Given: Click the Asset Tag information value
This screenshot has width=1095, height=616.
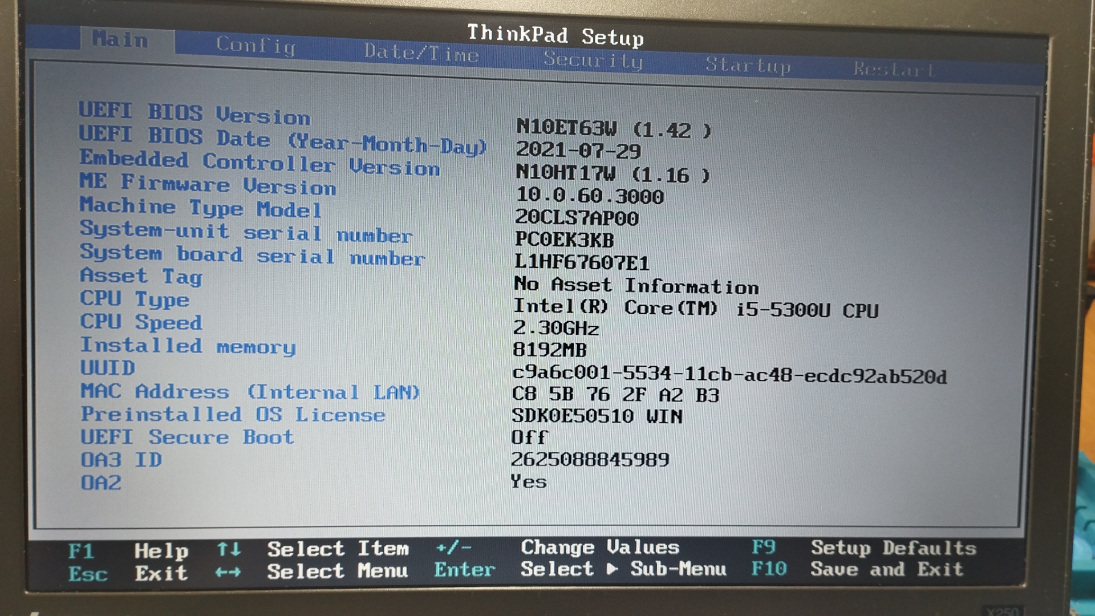Looking at the screenshot, I should coord(636,285).
